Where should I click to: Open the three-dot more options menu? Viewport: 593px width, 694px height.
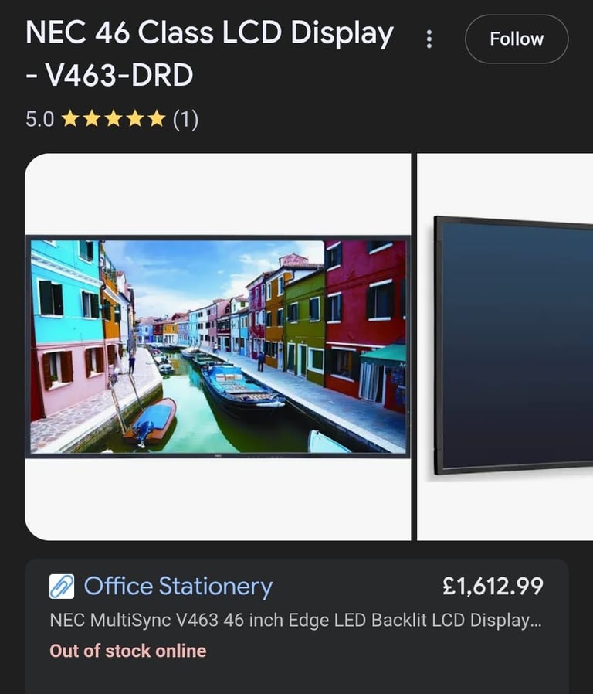tap(429, 39)
